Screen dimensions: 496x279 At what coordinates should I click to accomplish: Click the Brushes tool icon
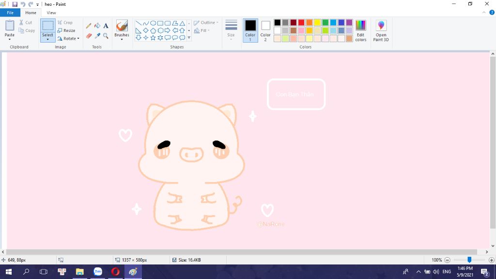pos(122,26)
